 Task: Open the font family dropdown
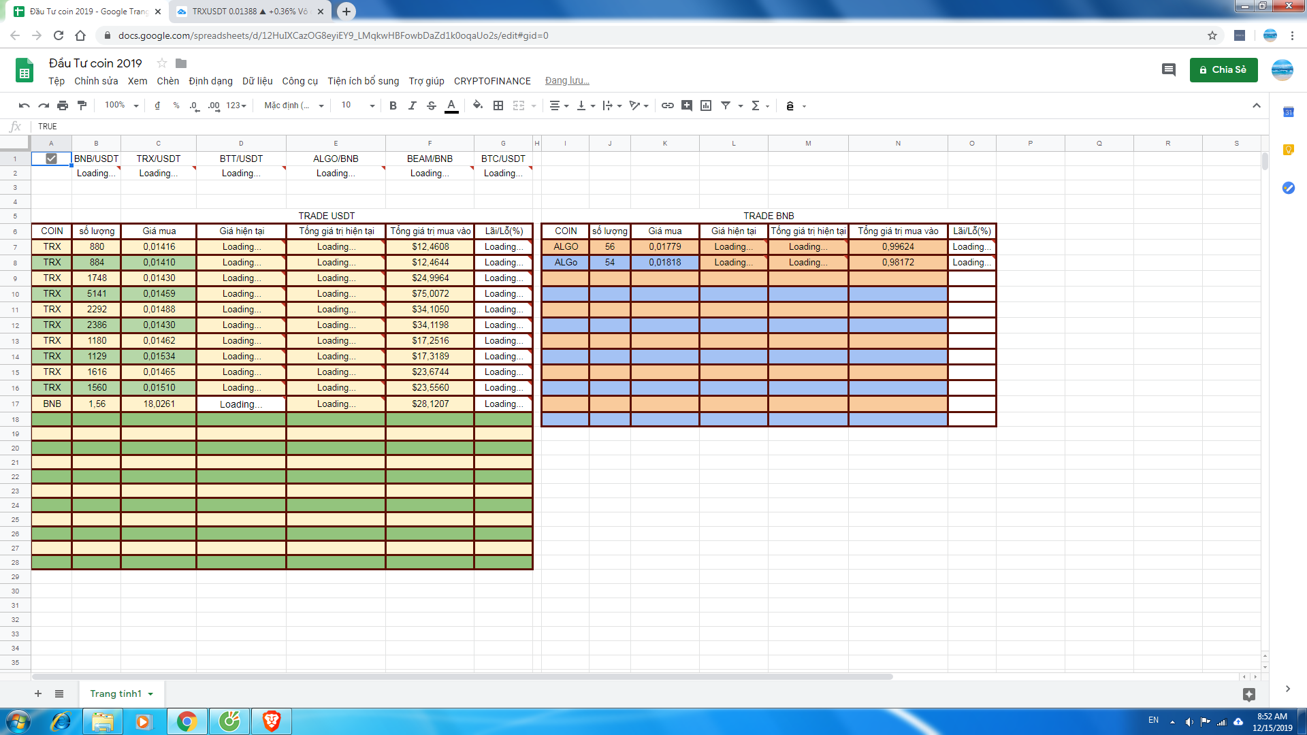pos(294,105)
